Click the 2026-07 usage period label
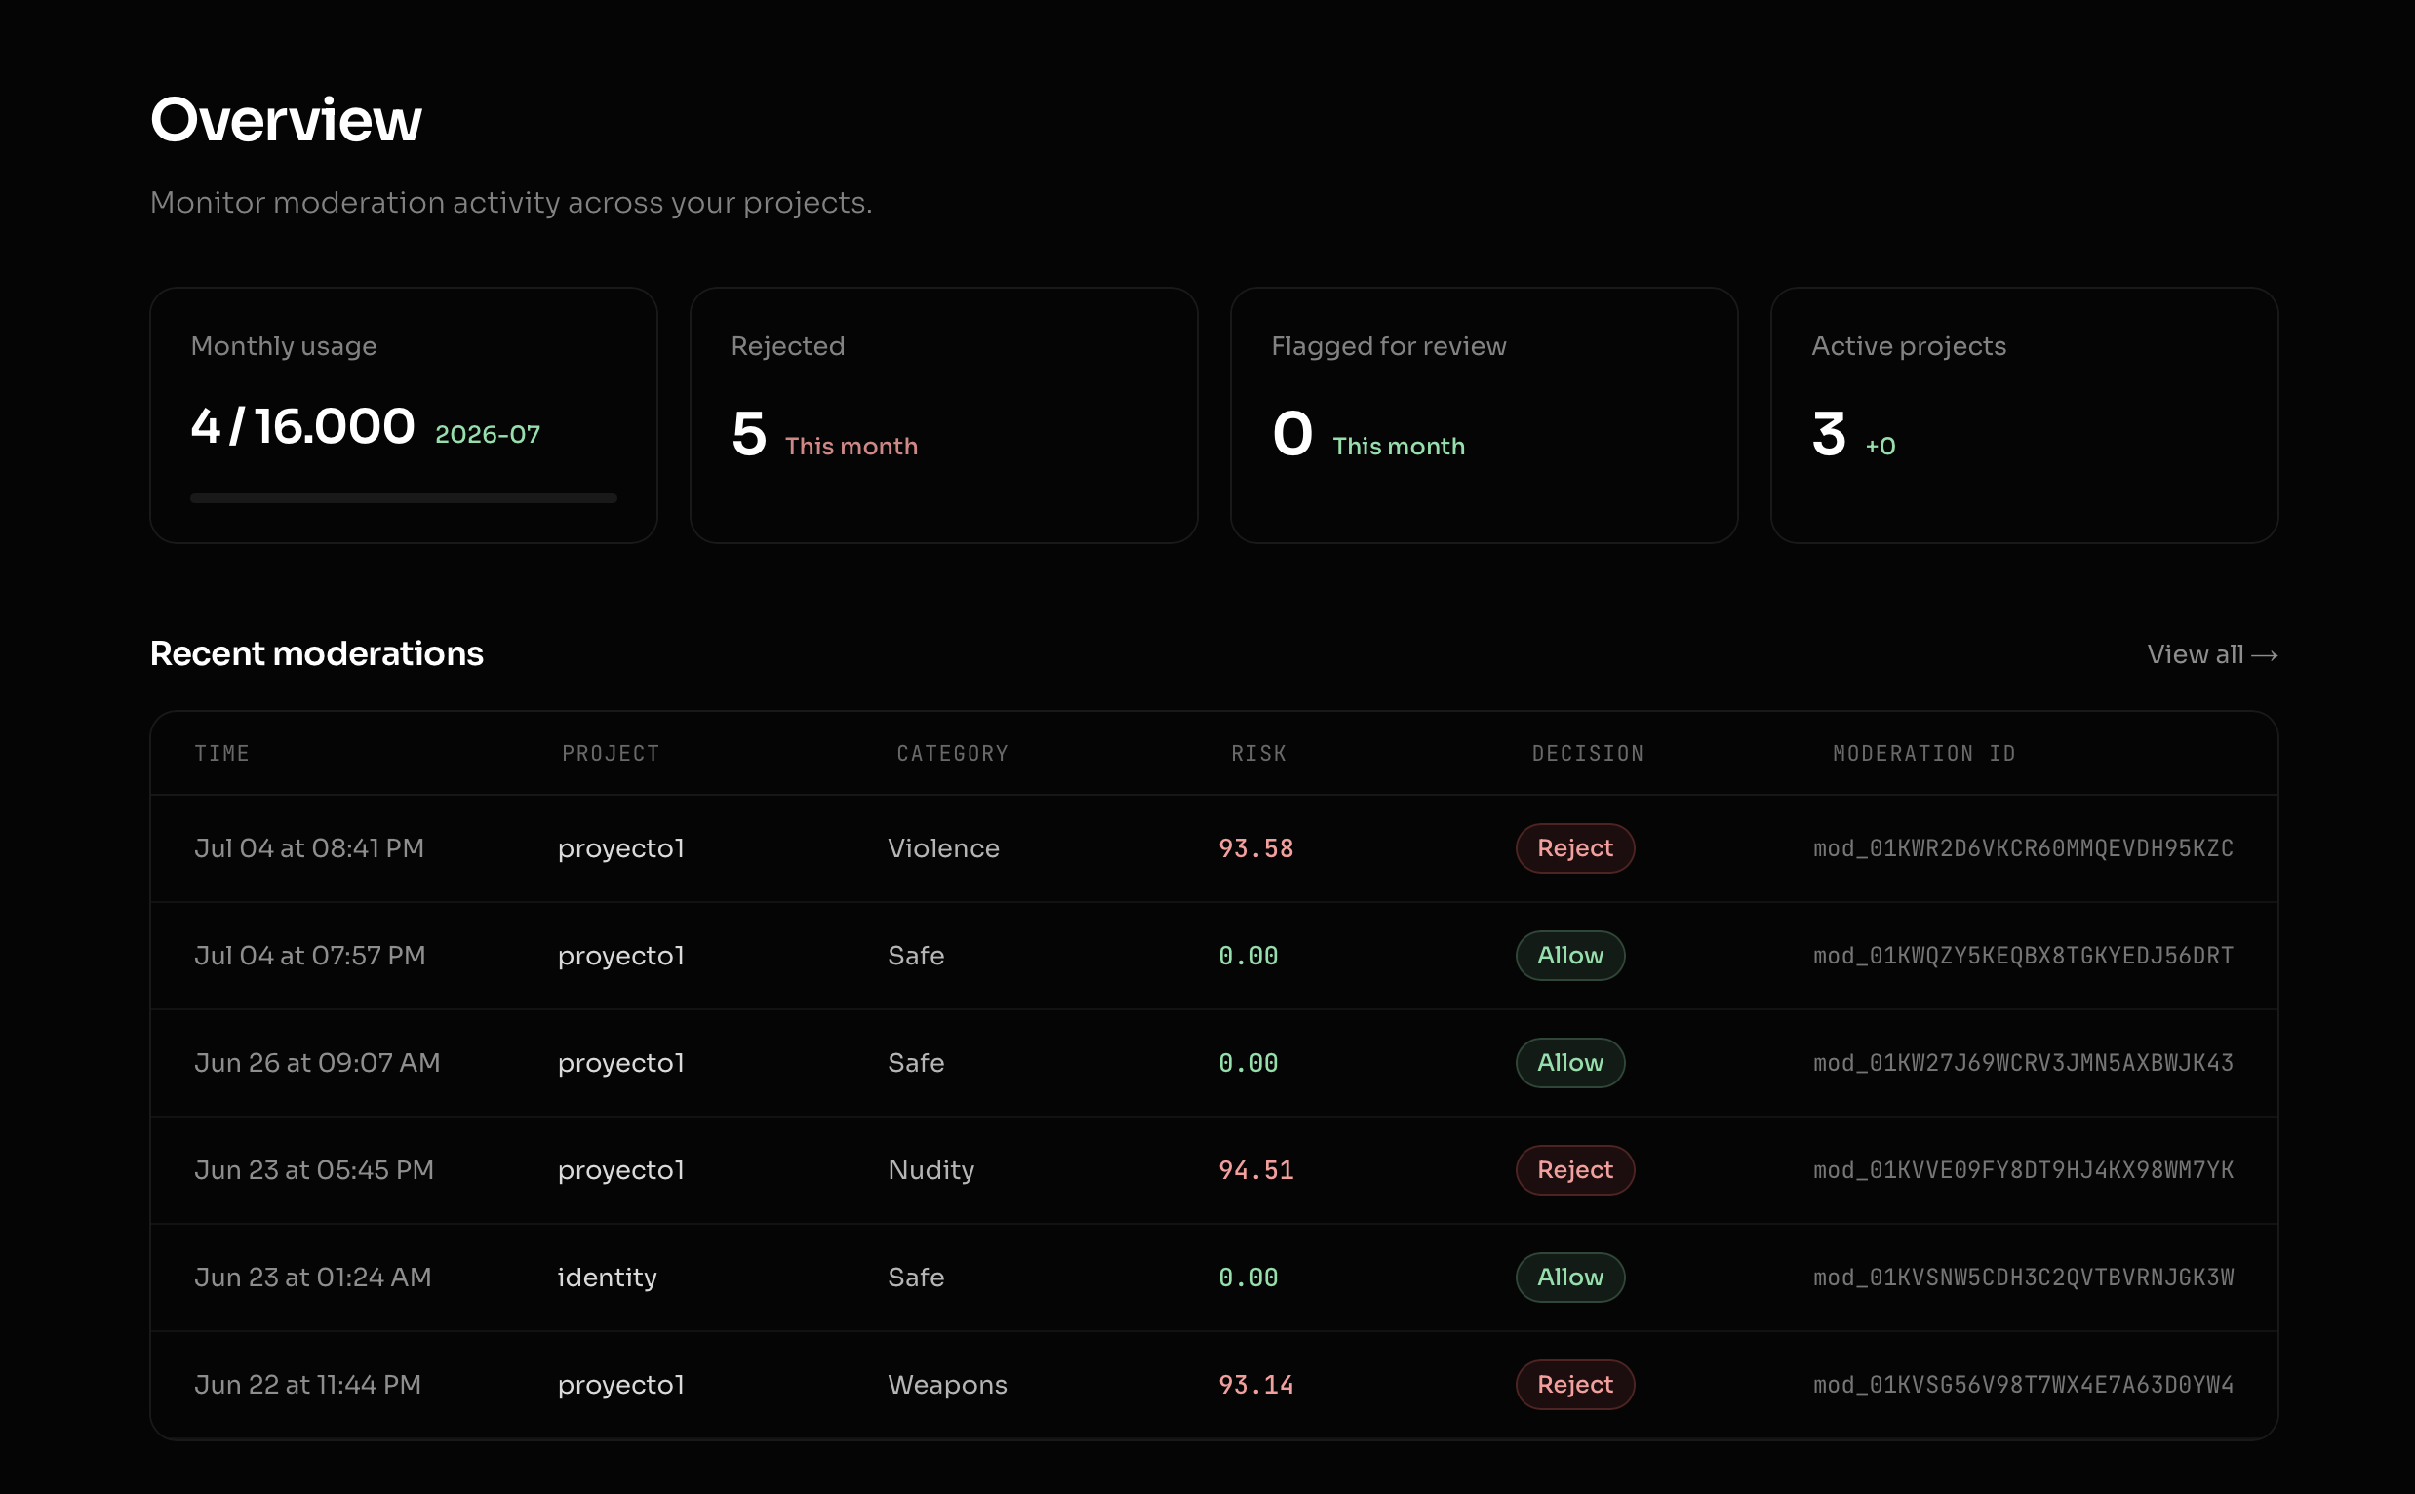 [487, 434]
